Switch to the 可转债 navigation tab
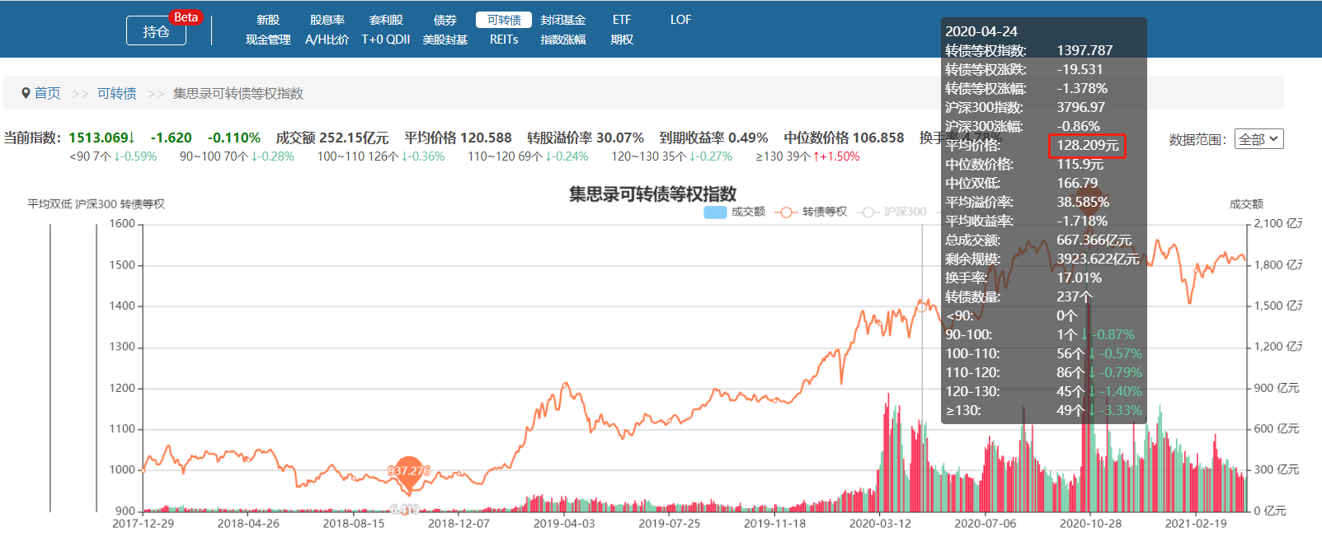Screen dimensions: 1322x546 [503, 20]
